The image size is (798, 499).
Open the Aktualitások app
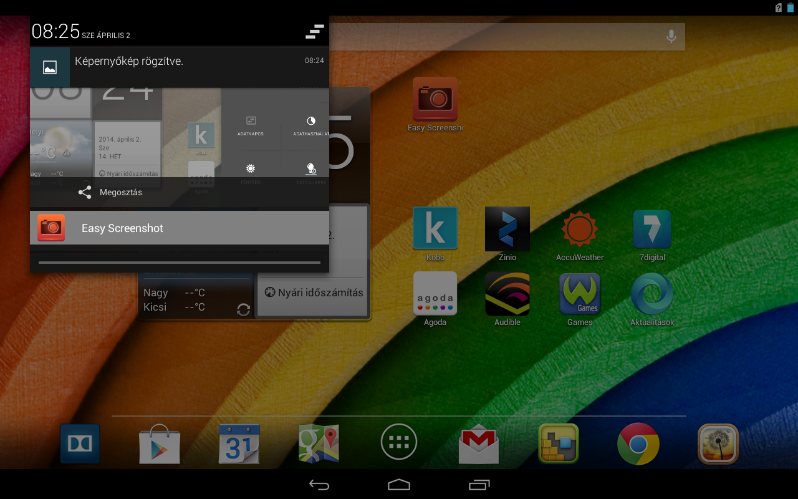click(652, 294)
